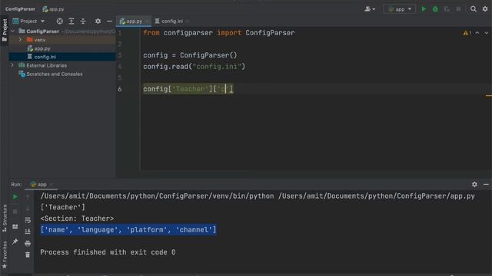
Task: Click "<Section: Teacher>" console output
Action: pos(77,219)
